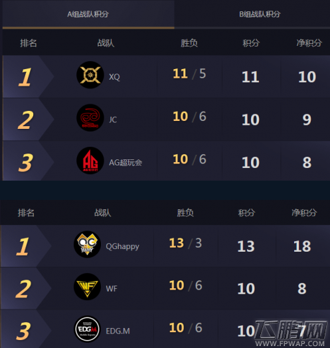Switch to the B组战队积分 tab
The width and height of the screenshot is (330, 348).
260,15
